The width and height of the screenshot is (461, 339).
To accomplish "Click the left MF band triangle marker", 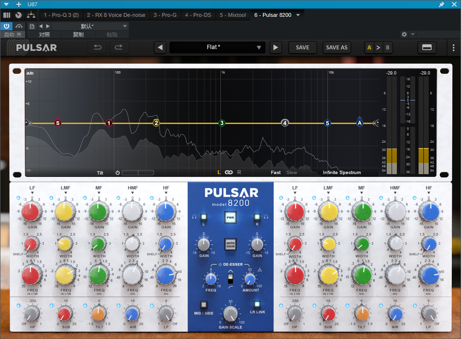I will 99,193.
